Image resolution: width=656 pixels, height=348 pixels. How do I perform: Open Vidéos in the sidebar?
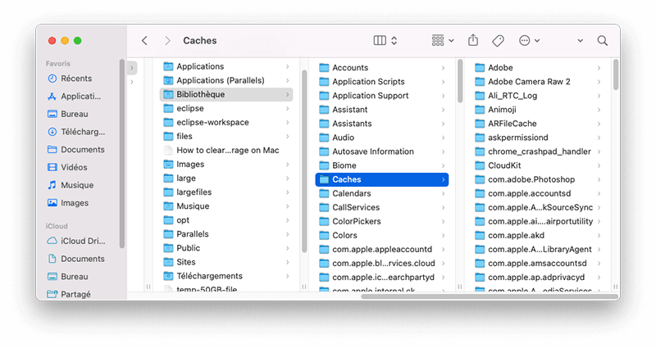pos(67,167)
